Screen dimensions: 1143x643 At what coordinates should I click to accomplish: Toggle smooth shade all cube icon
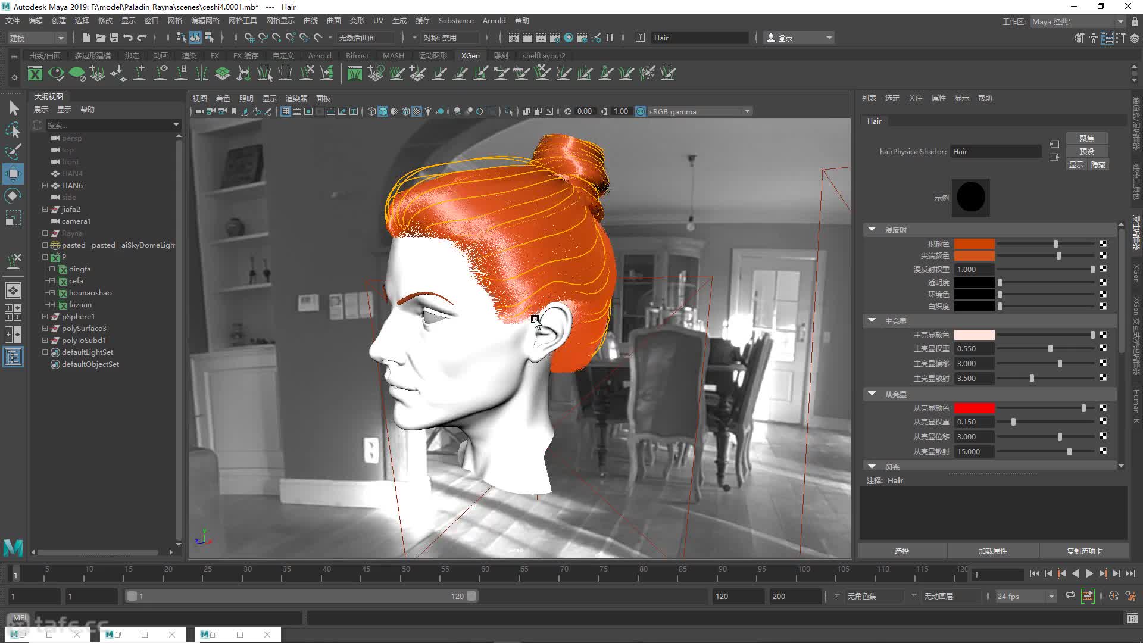click(383, 111)
